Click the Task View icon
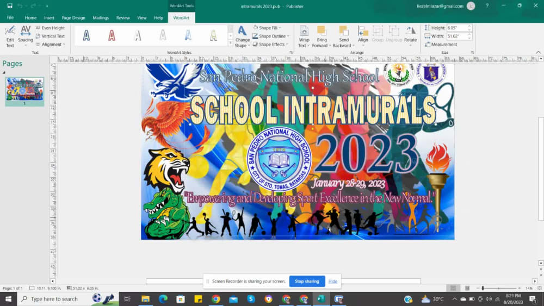Screen dimensions: 544x306 point(127,299)
